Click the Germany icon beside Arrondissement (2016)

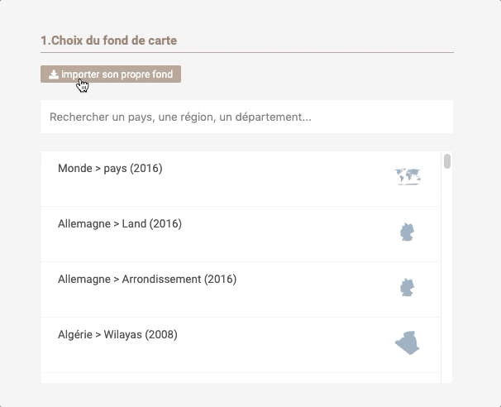click(x=407, y=287)
